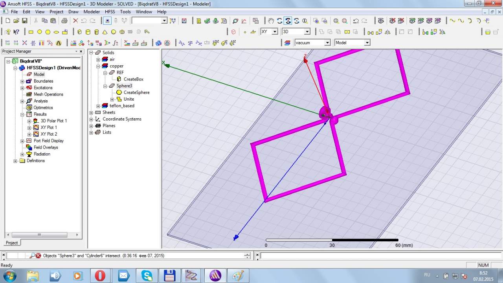Select the Draw box tool
The image size is (503, 283).
80,32
